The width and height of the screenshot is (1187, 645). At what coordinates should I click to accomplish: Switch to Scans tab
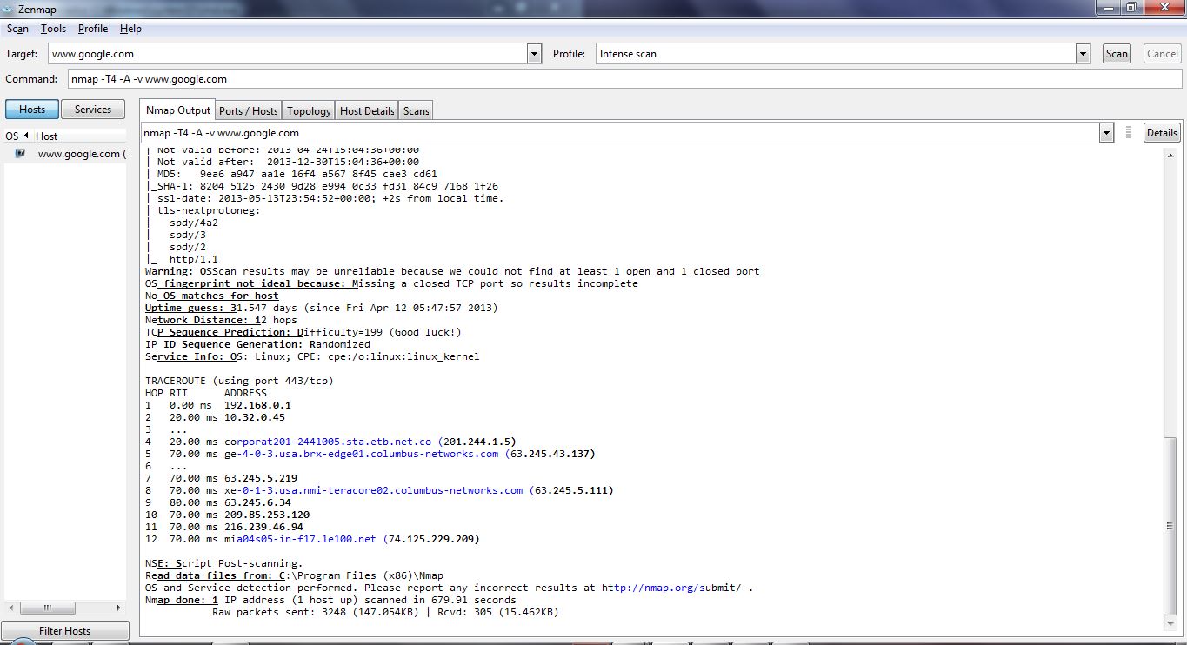point(416,111)
